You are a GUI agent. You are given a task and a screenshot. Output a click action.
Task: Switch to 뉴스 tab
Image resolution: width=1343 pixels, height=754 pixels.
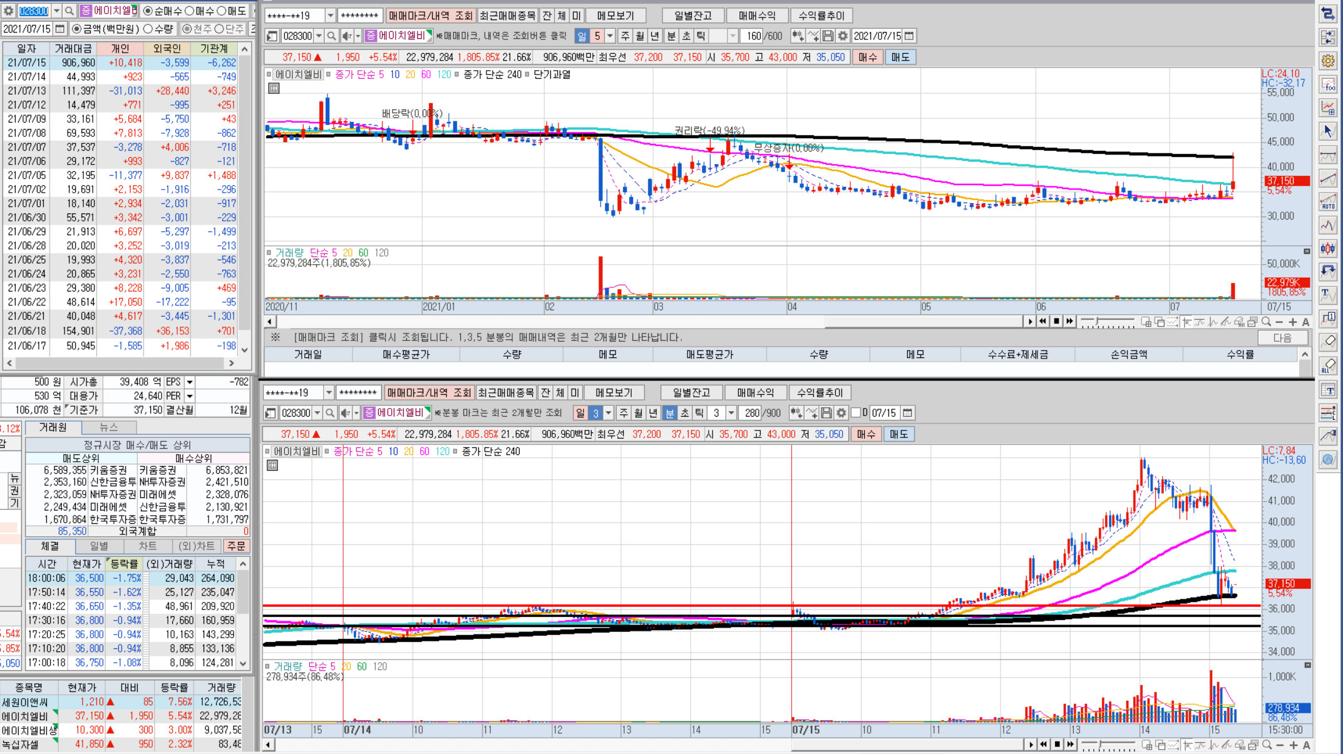[108, 427]
